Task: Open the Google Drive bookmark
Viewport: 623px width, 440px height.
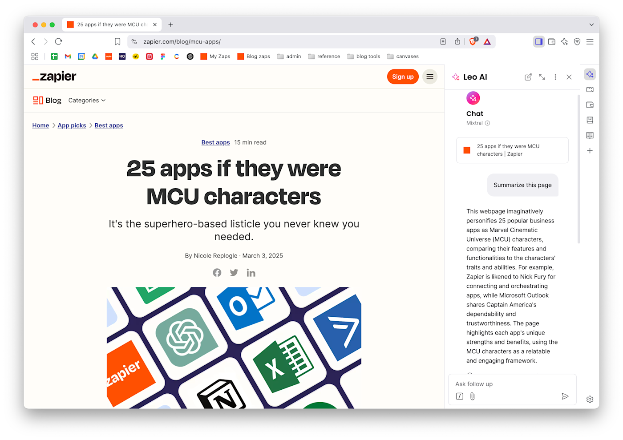Action: click(95, 57)
